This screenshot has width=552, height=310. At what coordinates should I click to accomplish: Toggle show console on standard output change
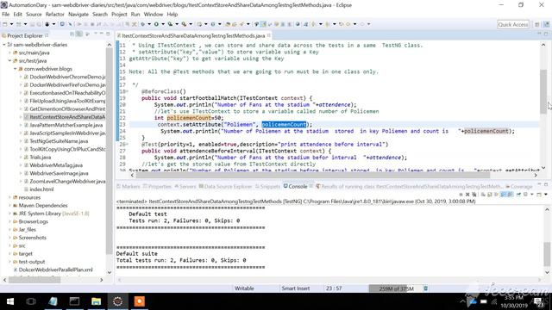[503, 195]
